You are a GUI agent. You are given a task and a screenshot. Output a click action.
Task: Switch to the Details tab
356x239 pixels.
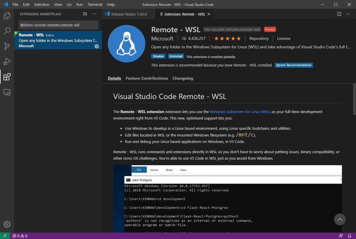[114, 78]
